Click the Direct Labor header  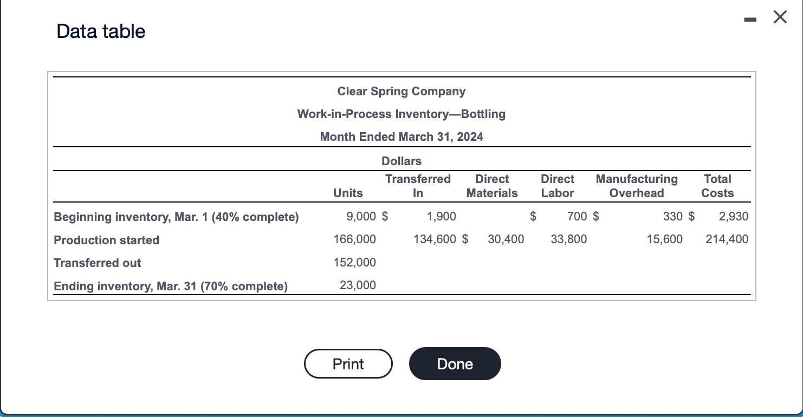(x=557, y=186)
